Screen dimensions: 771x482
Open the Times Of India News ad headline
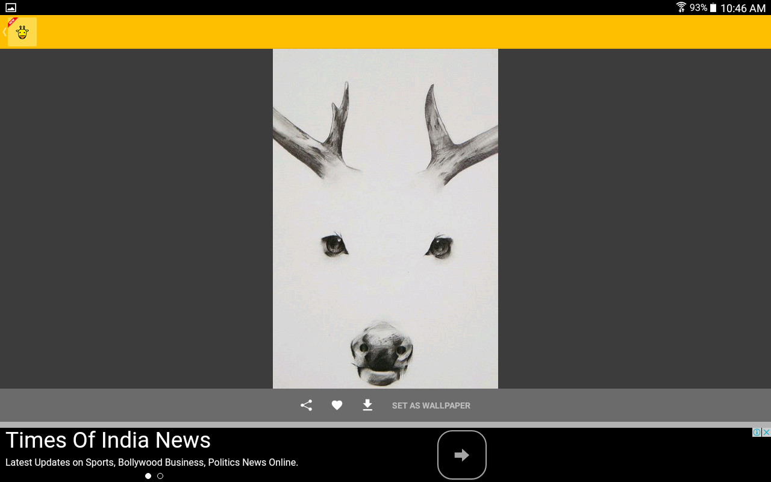tap(108, 440)
